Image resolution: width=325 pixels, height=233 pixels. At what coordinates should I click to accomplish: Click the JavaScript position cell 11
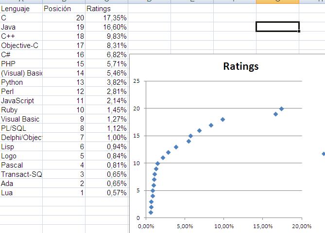click(x=64, y=100)
